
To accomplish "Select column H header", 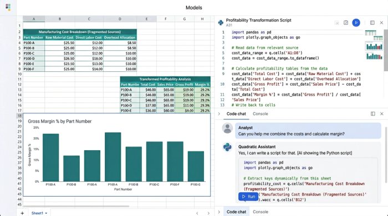I will click(x=202, y=19).
